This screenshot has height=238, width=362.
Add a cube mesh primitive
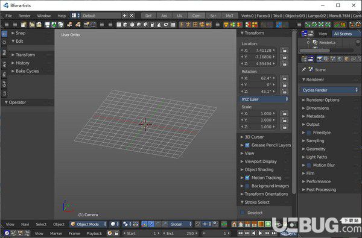125,25
